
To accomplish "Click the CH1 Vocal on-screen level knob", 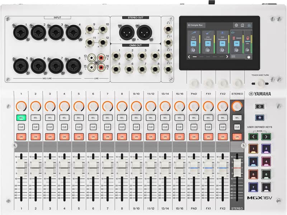I will 193,50.
